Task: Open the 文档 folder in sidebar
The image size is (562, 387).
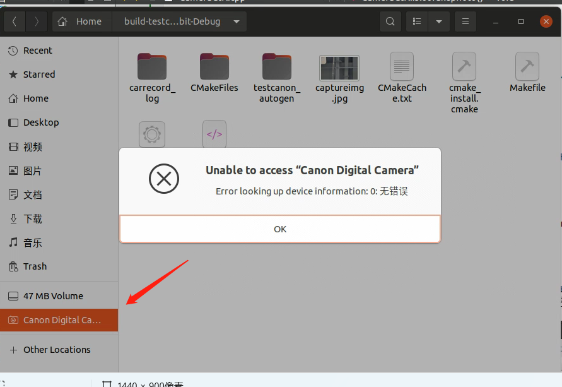Action: [x=59, y=194]
